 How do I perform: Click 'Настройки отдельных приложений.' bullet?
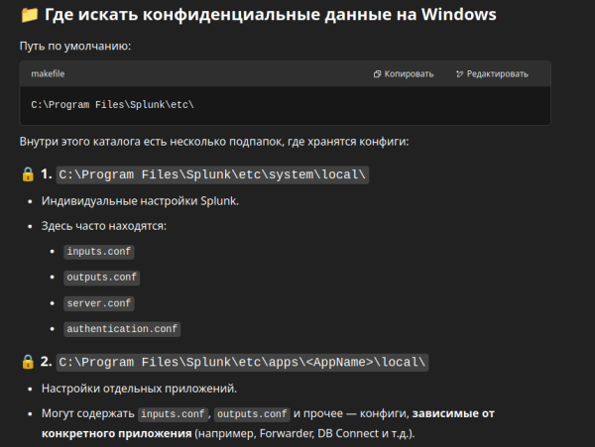pyautogui.click(x=139, y=389)
